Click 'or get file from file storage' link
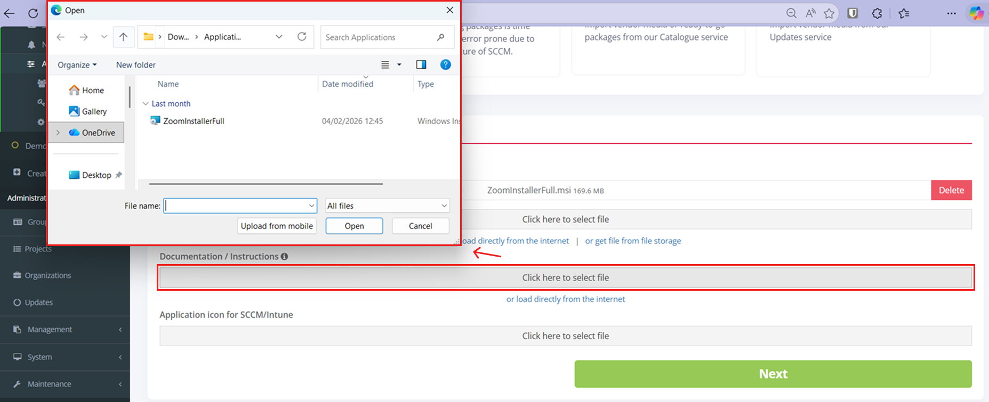Image resolution: width=989 pixels, height=402 pixels. pyautogui.click(x=633, y=241)
